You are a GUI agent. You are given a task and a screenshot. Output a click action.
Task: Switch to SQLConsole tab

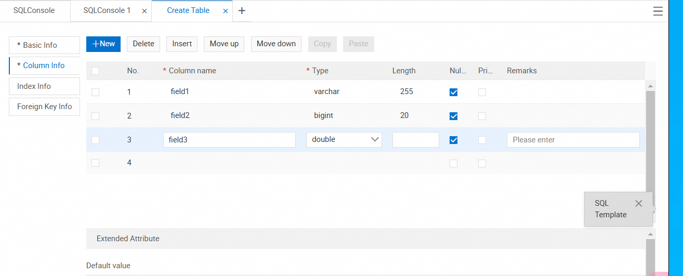[x=34, y=10]
